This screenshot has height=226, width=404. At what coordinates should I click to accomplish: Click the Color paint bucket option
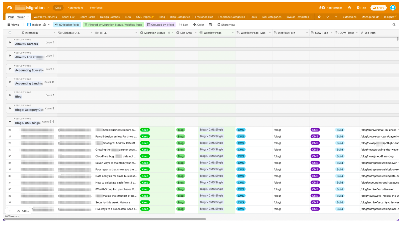(x=198, y=25)
